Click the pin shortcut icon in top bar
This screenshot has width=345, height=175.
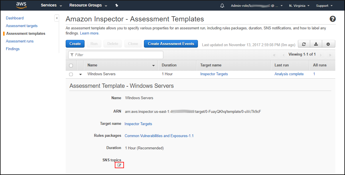click(x=117, y=5)
